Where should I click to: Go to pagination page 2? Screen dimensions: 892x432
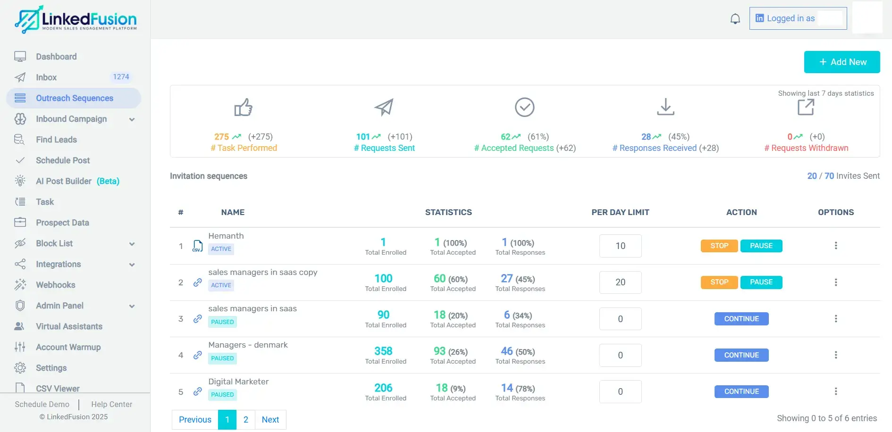point(245,420)
